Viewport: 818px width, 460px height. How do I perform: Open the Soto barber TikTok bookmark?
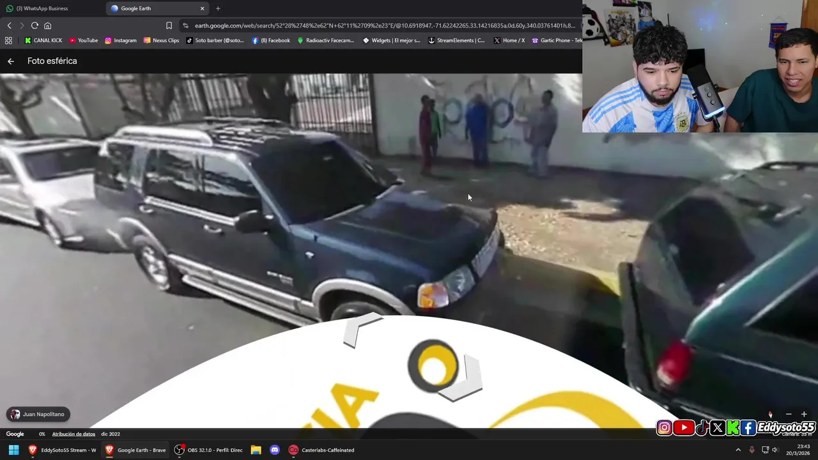click(215, 40)
